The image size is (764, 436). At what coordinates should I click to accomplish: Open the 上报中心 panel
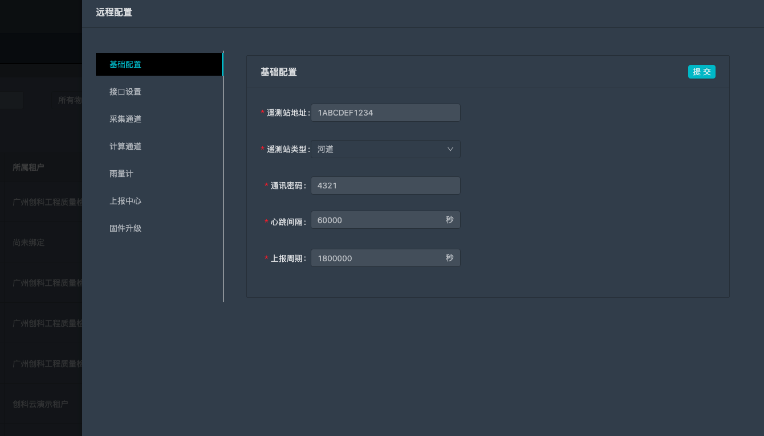coord(127,200)
